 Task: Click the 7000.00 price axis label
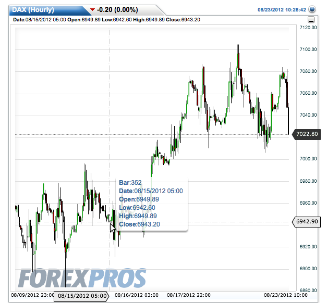click(308, 159)
